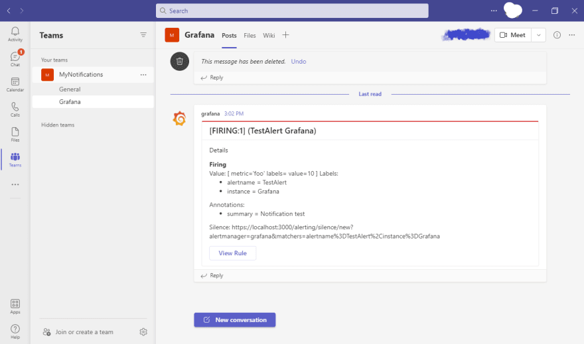This screenshot has height=344, width=584.
Task: Switch to the Posts tab
Action: pos(229,36)
